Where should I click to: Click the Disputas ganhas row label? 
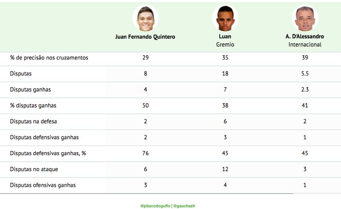[30, 90]
